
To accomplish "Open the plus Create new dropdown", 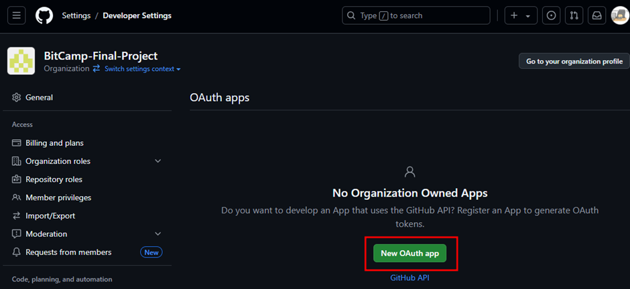I will pyautogui.click(x=521, y=15).
